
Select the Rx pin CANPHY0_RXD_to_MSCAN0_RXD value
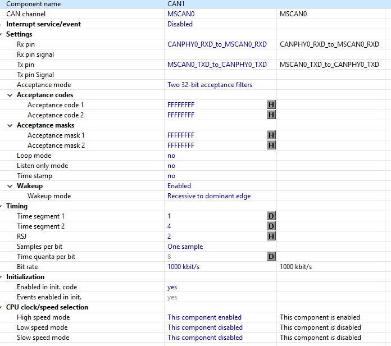pyautogui.click(x=217, y=44)
